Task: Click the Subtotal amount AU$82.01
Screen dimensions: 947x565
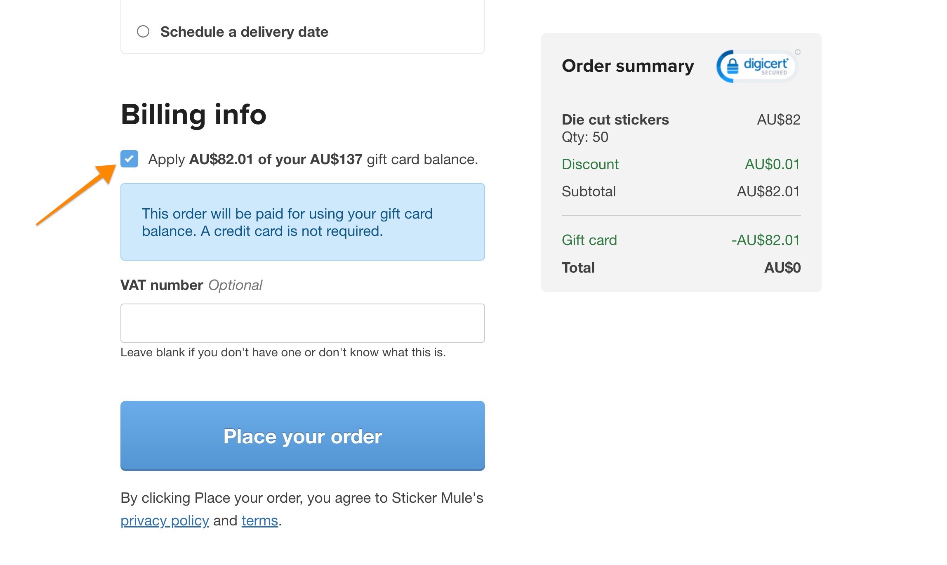Action: pyautogui.click(x=768, y=191)
